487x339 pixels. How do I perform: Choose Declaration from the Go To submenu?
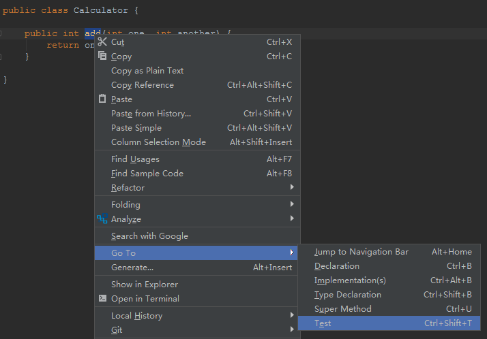tap(389, 266)
